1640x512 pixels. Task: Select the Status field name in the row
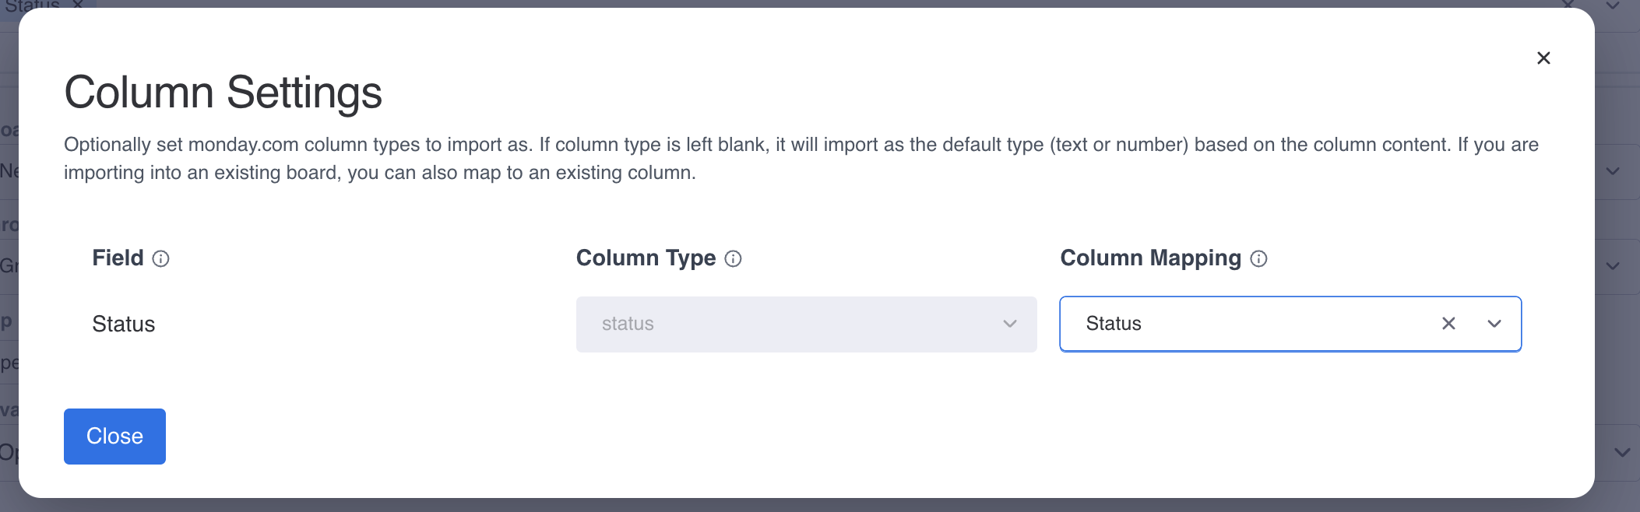(123, 324)
